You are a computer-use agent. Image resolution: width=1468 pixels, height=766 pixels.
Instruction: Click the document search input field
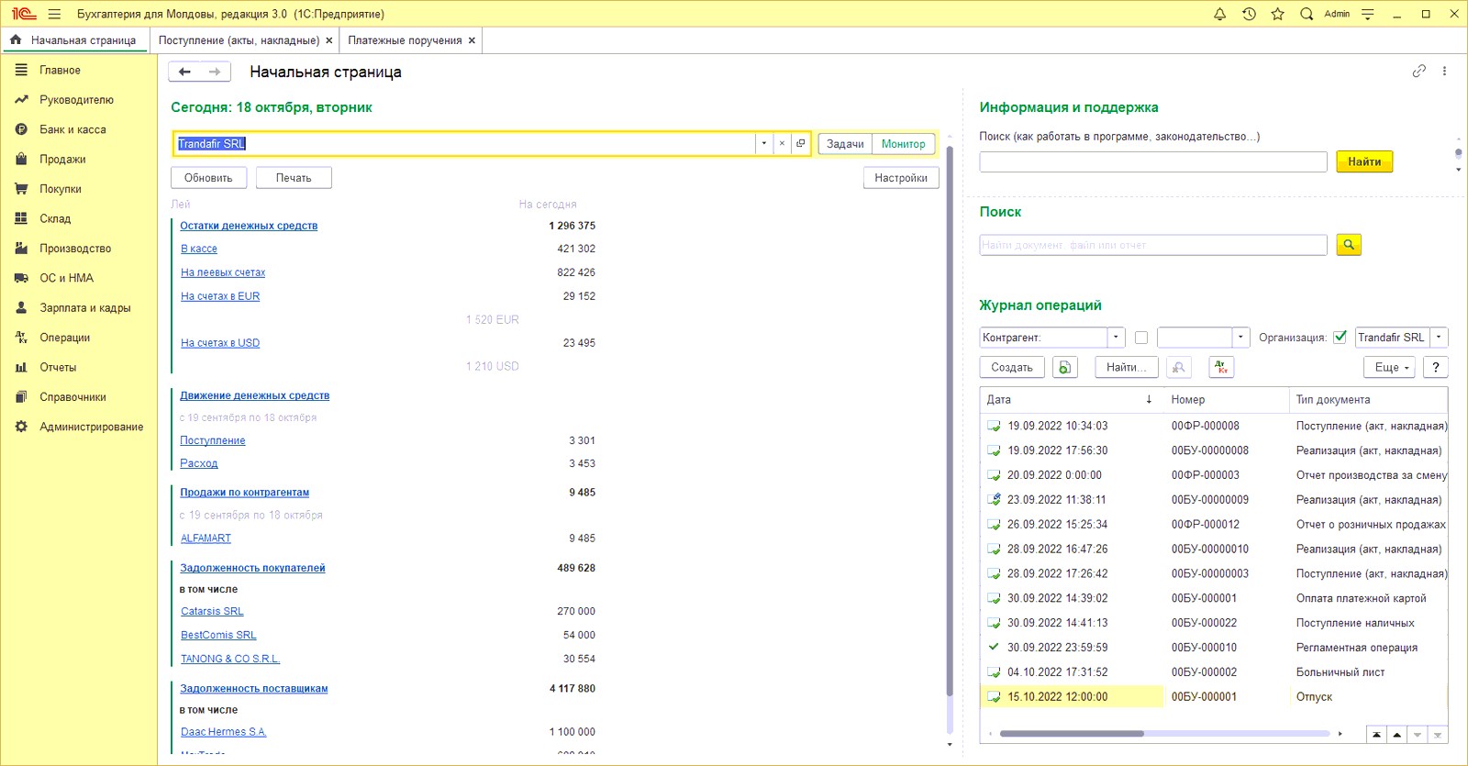coord(1153,245)
